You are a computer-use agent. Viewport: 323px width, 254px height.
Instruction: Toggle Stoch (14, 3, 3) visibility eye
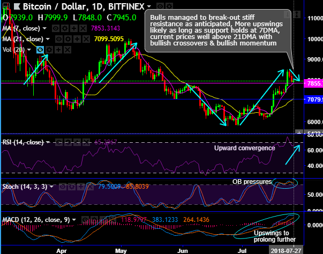point(63,187)
